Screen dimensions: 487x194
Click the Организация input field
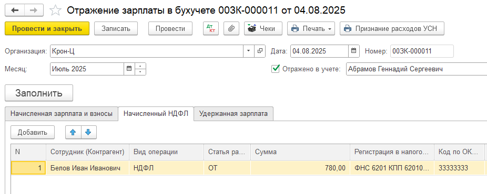coord(147,51)
